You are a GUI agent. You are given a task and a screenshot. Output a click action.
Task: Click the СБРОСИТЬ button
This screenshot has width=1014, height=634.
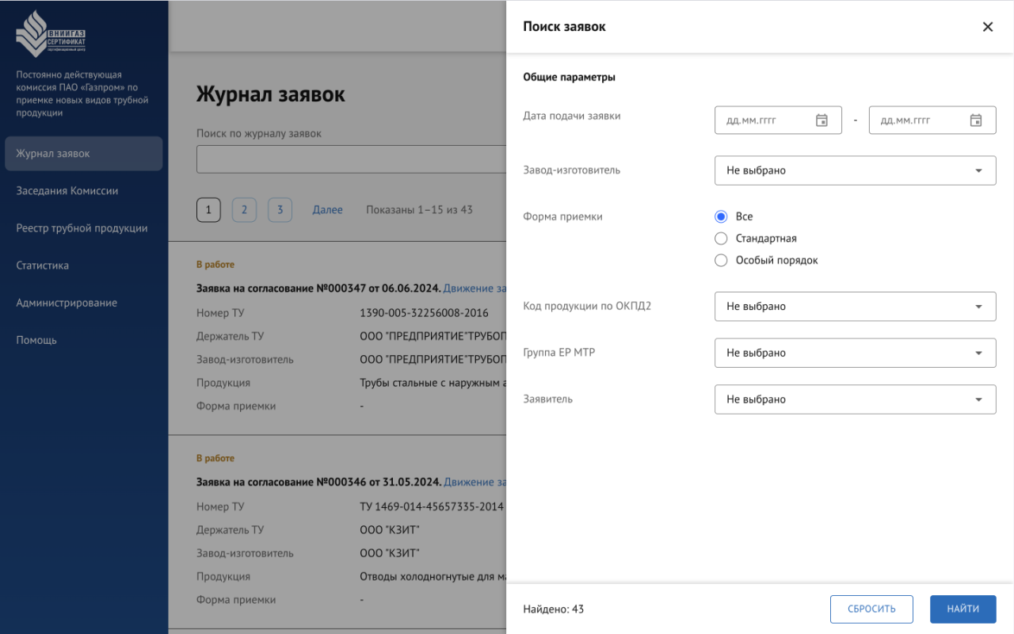pos(871,609)
